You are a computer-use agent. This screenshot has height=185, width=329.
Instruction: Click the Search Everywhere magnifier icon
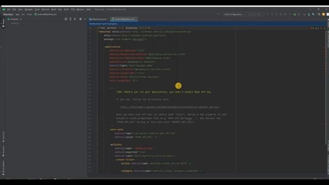[x=319, y=14]
